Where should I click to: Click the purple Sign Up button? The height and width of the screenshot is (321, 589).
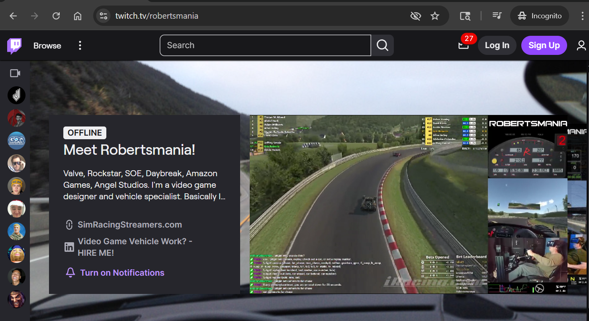[x=544, y=45]
